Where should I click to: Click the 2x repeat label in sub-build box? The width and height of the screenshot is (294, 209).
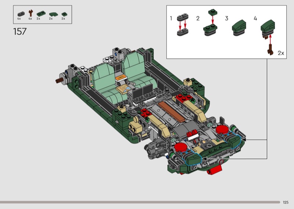coord(281,53)
